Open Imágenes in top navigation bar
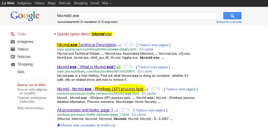 pos(25,3)
